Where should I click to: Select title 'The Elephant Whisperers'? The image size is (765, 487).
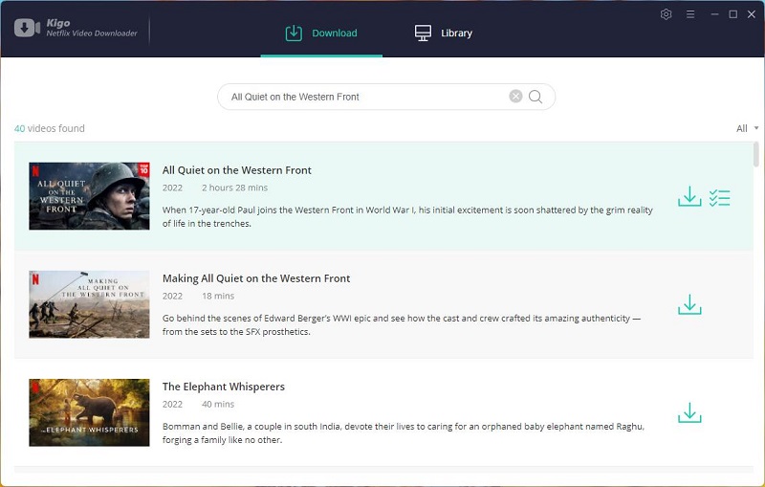tap(224, 387)
